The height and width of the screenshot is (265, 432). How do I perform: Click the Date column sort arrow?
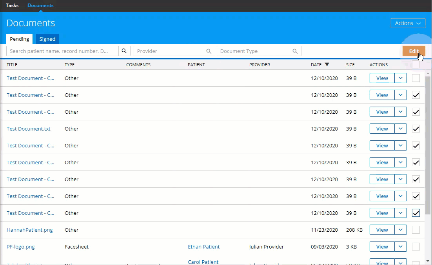[327, 65]
